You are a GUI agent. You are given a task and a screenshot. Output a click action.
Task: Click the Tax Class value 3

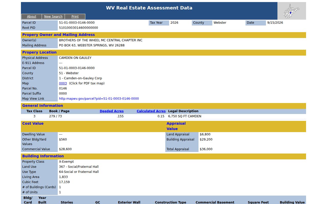pyautogui.click(x=34, y=116)
